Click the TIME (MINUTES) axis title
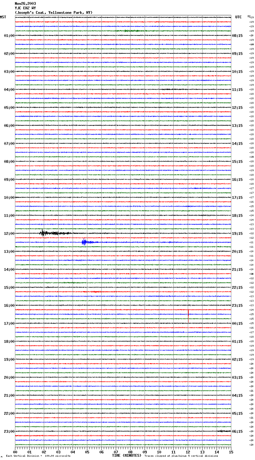The height and width of the screenshot is (460, 255). coord(127,456)
